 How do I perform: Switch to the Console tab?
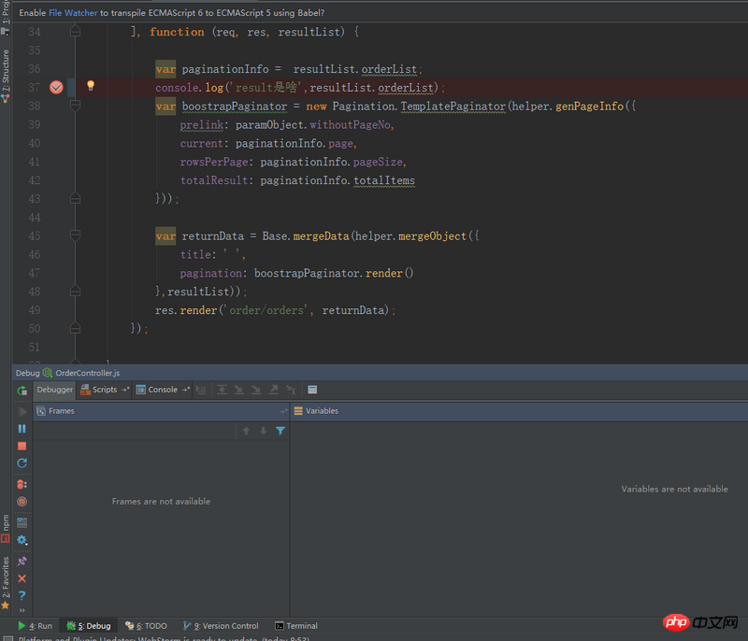pos(162,390)
